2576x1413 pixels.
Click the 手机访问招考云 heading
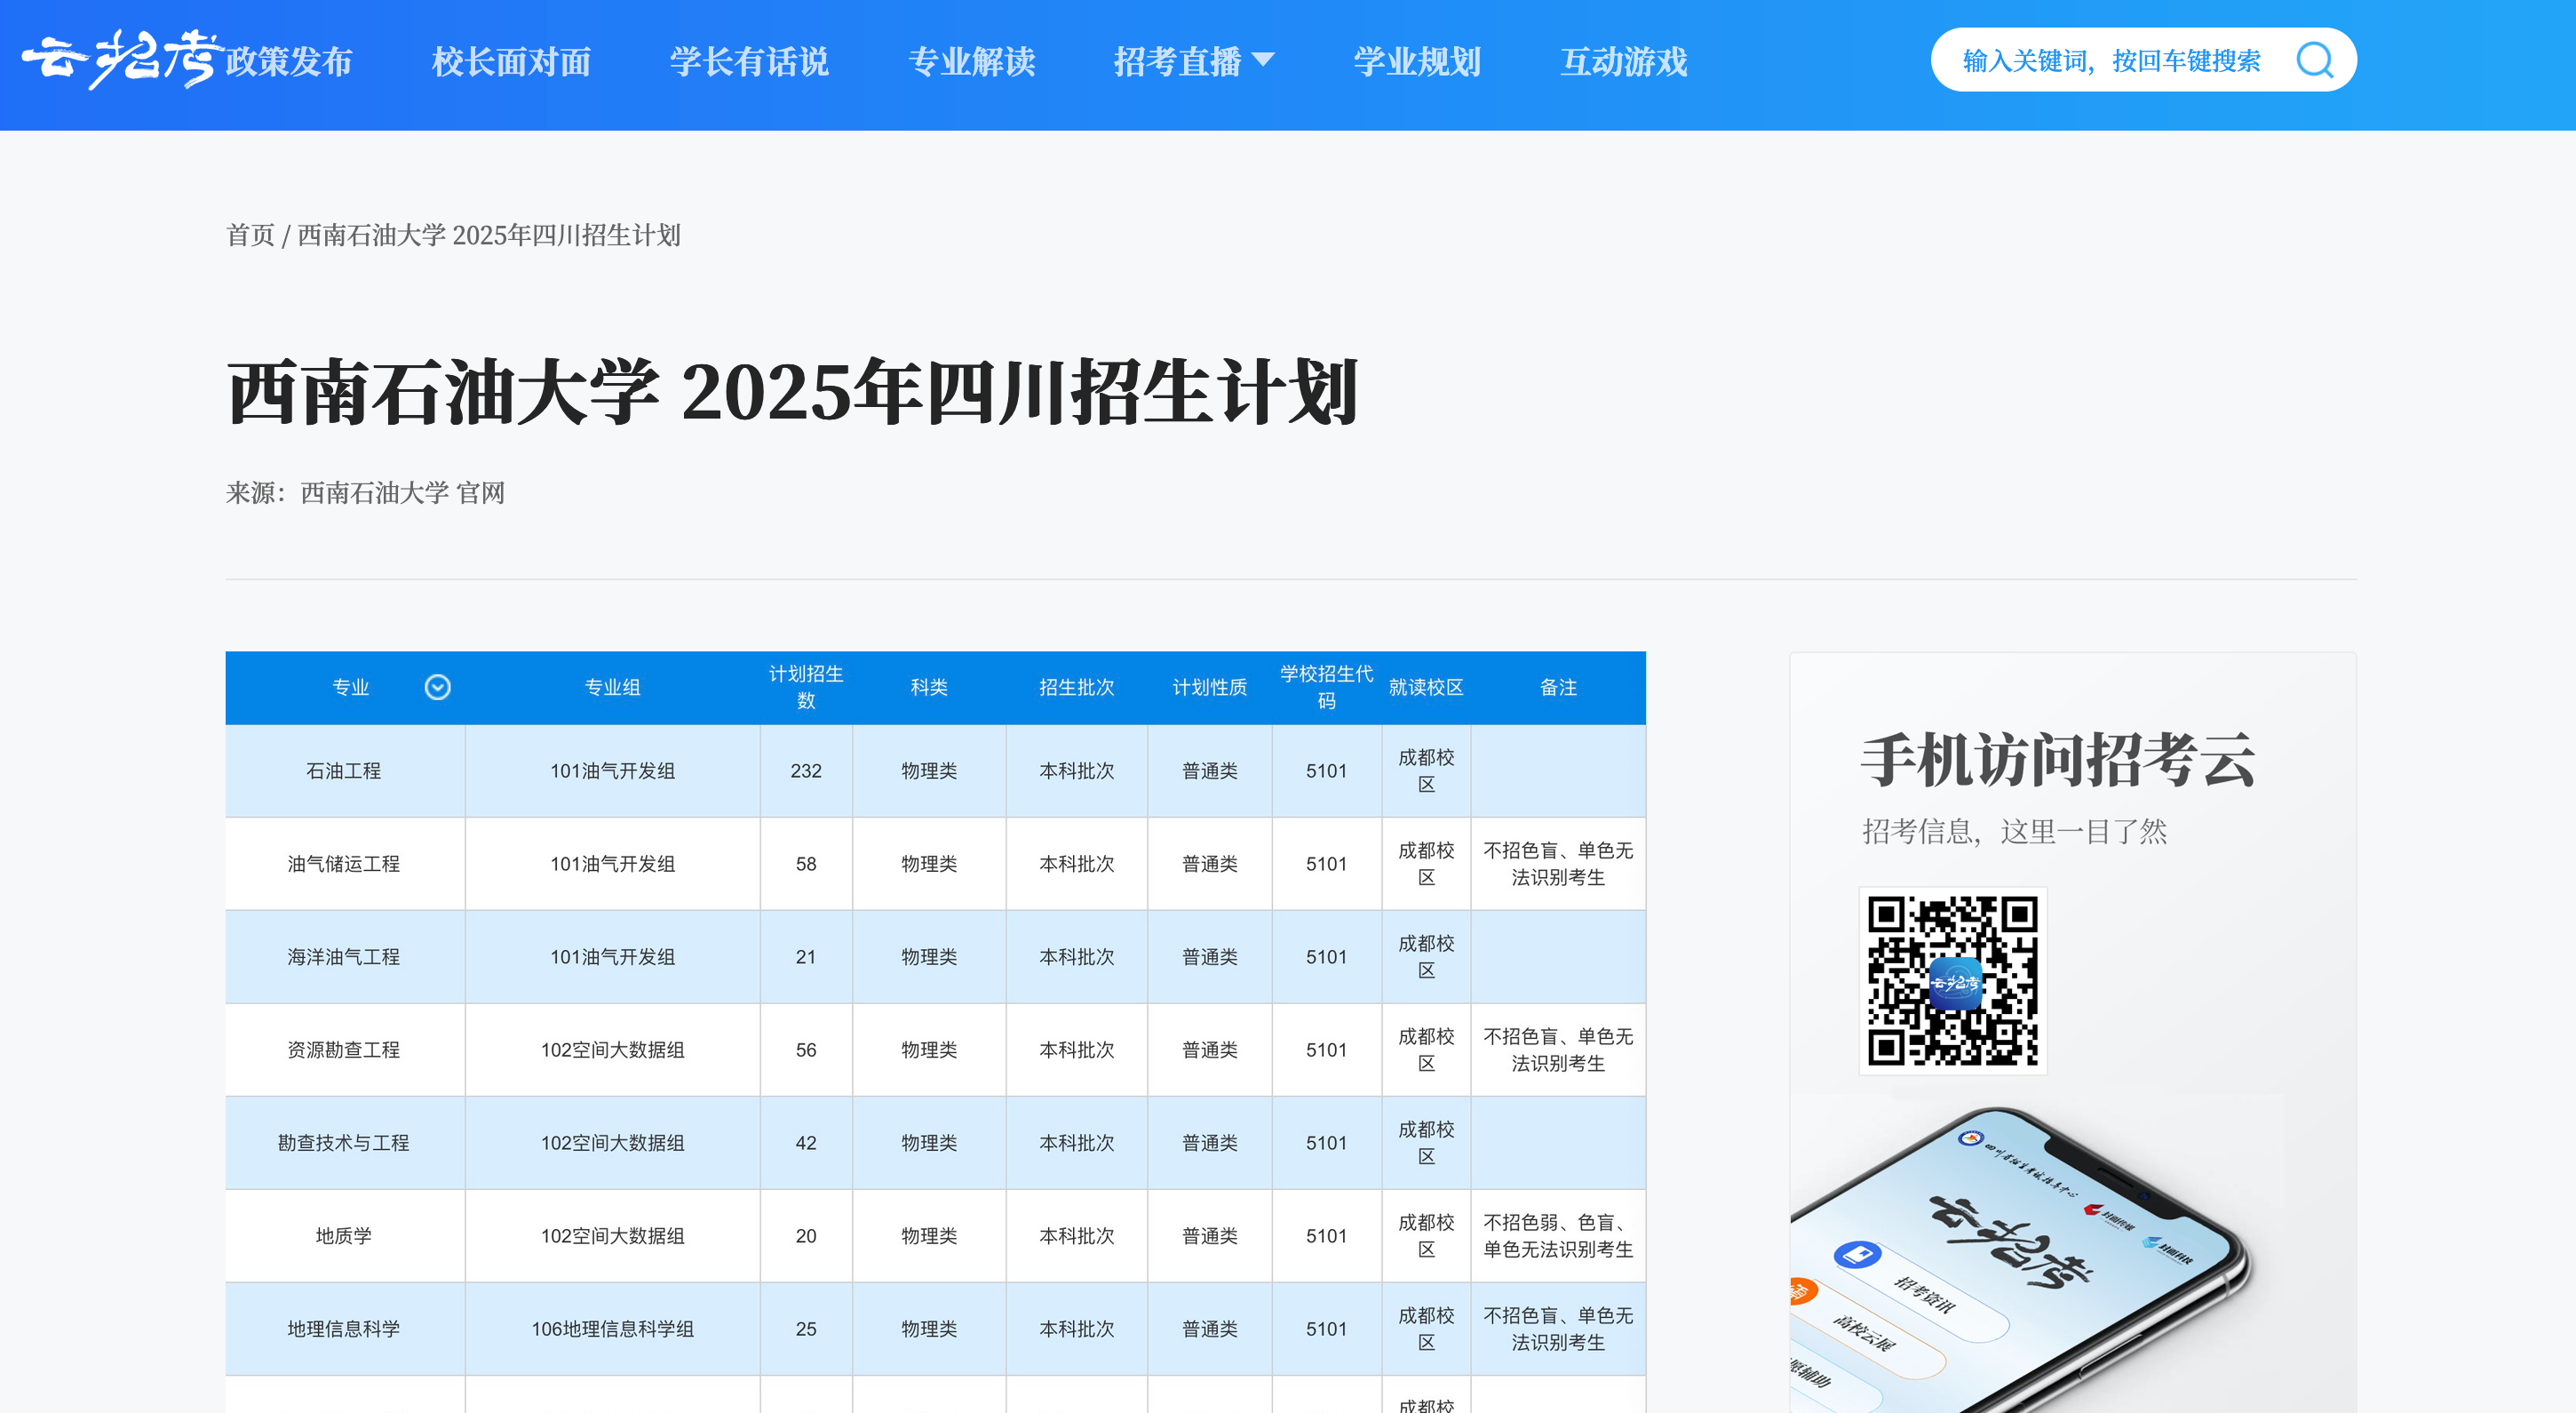(x=2058, y=761)
